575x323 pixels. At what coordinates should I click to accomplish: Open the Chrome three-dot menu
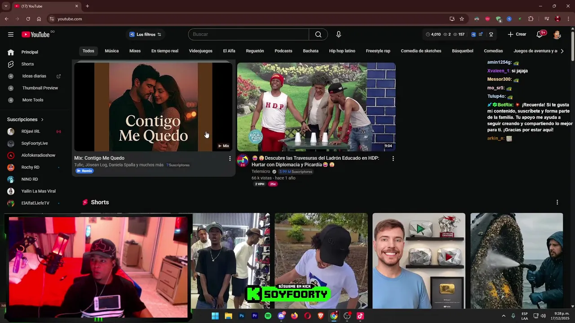(x=568, y=19)
